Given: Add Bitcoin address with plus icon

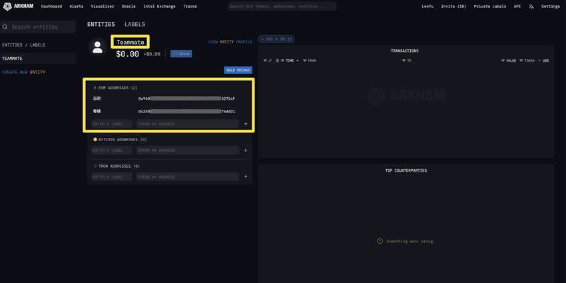Looking at the screenshot, I should click(x=246, y=150).
